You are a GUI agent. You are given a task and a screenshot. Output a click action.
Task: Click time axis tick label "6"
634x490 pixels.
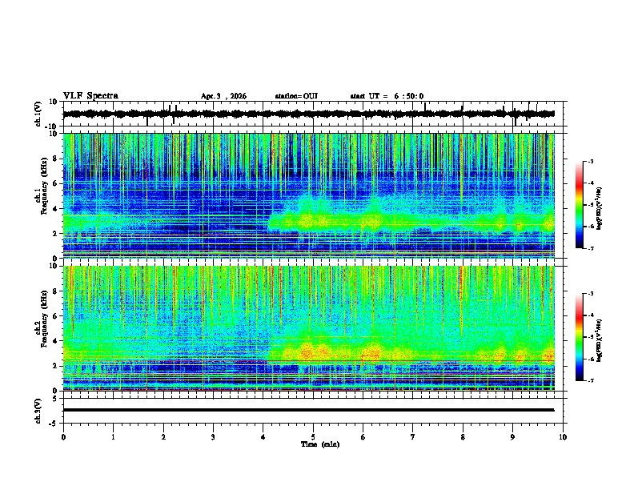click(363, 437)
